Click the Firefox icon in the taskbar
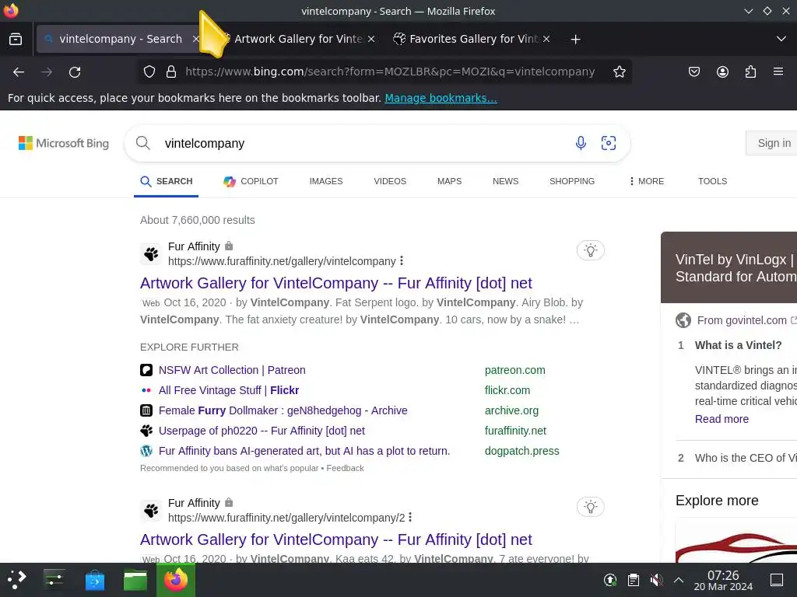 point(176,580)
